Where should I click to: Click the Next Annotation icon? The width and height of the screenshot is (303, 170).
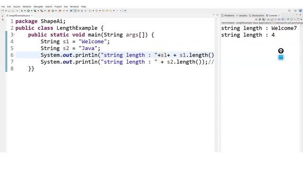(90, 11)
